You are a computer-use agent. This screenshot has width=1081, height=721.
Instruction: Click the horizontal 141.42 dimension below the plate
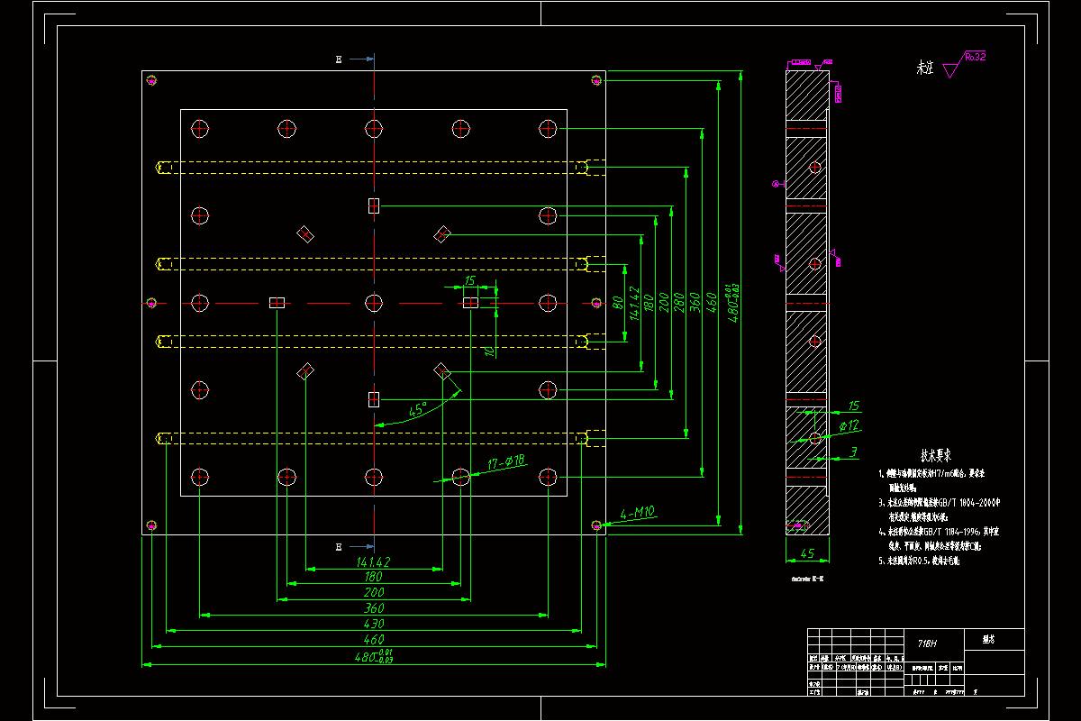(373, 561)
